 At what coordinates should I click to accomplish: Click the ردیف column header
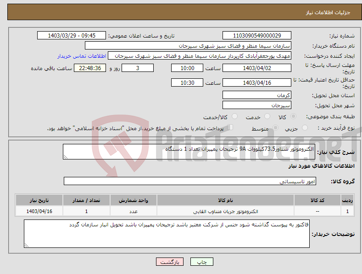pyautogui.click(x=347, y=200)
